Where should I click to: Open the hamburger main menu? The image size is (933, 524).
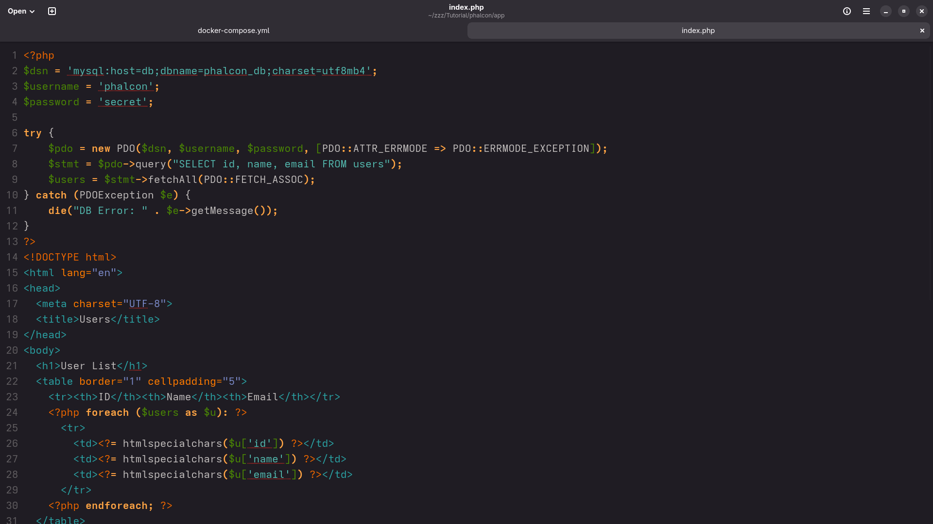point(866,11)
